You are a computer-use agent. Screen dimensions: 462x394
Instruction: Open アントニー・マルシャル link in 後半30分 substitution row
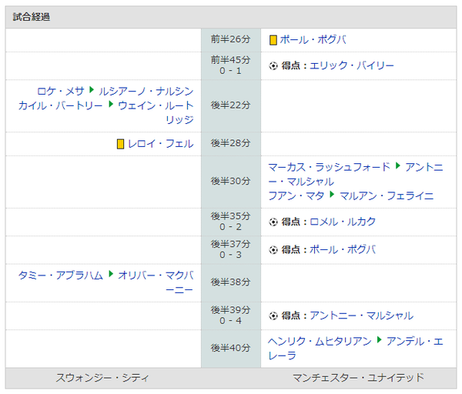(355, 174)
